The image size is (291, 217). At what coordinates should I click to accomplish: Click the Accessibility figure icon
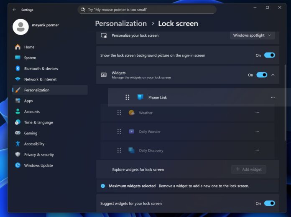18,144
